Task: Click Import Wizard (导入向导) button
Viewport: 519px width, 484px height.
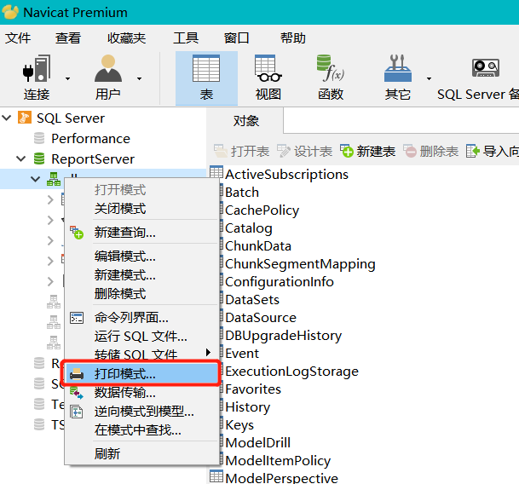Action: pyautogui.click(x=493, y=152)
